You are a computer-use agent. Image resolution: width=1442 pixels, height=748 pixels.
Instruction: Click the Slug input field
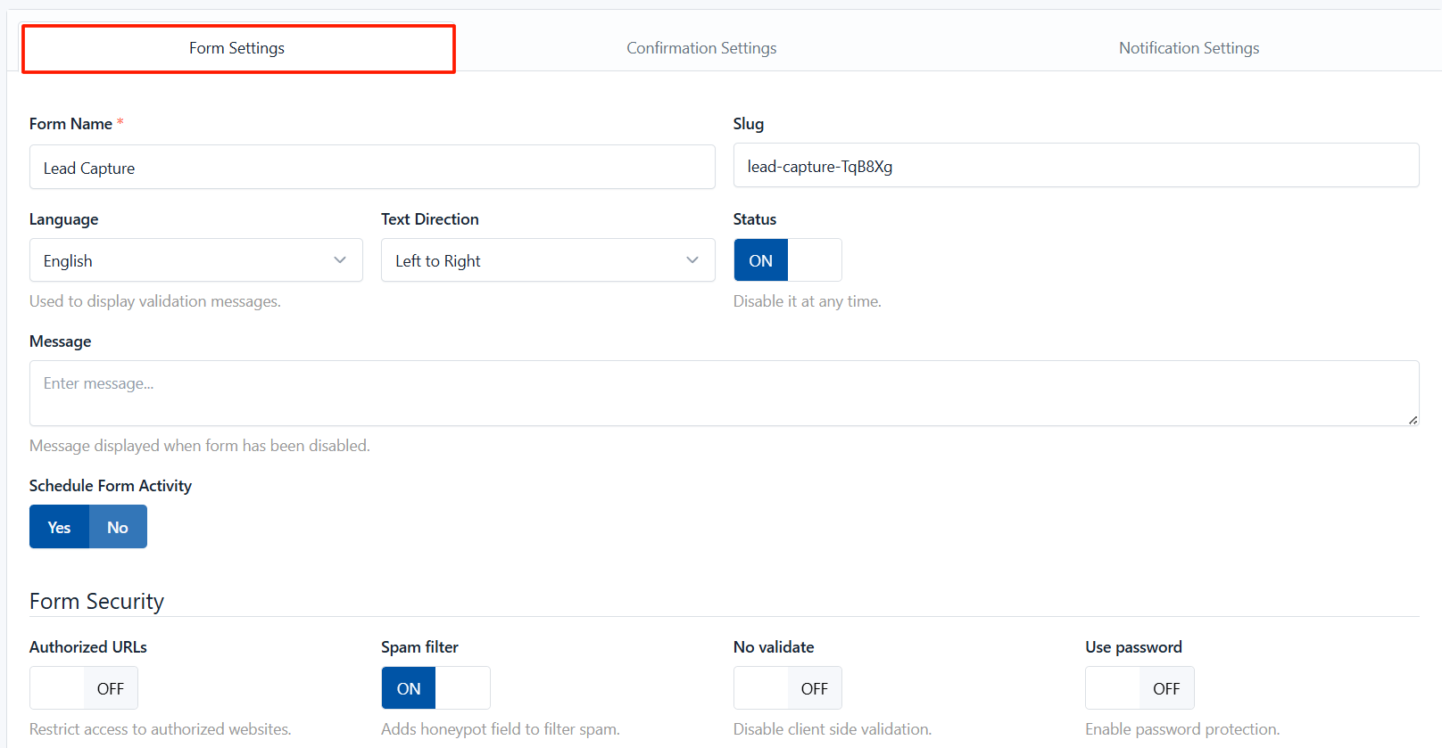point(1076,166)
